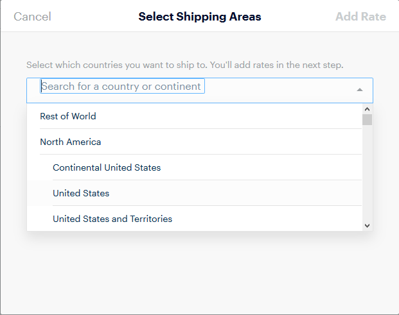Click the gray area above the instruction text
Image resolution: width=399 pixels, height=315 pixels.
(199, 46)
